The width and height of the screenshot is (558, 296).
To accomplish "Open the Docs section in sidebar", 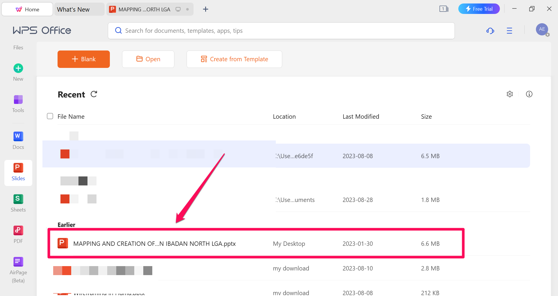I will click(x=18, y=140).
